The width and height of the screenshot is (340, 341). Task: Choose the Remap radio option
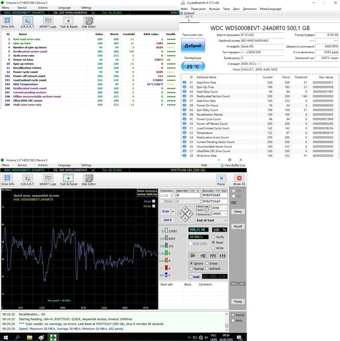[x=191, y=269]
